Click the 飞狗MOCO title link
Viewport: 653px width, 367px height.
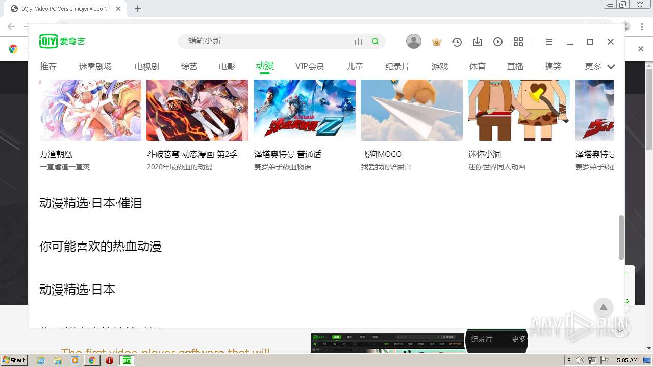click(x=382, y=154)
